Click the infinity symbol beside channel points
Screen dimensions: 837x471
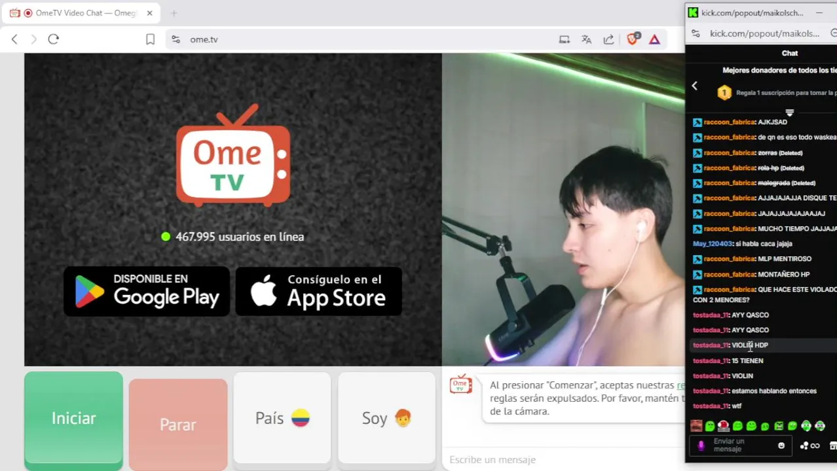(x=815, y=446)
